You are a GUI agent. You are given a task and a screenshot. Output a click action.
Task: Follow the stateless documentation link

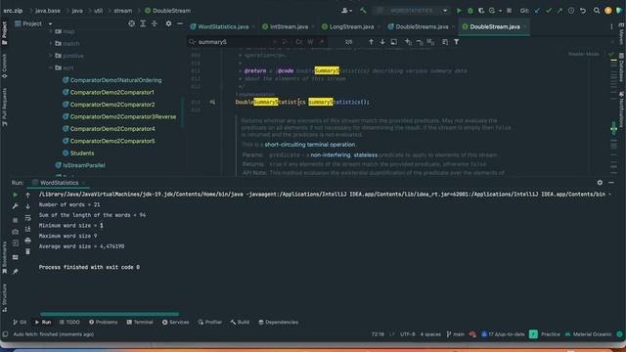point(365,154)
